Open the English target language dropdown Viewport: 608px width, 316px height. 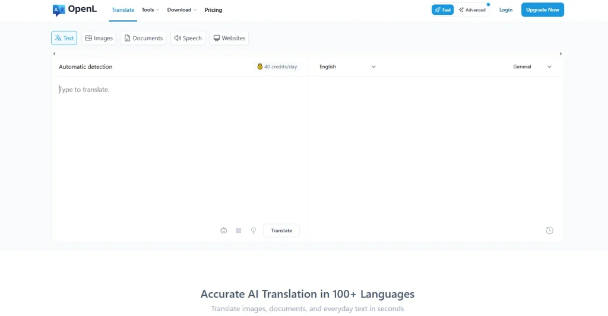(x=347, y=67)
